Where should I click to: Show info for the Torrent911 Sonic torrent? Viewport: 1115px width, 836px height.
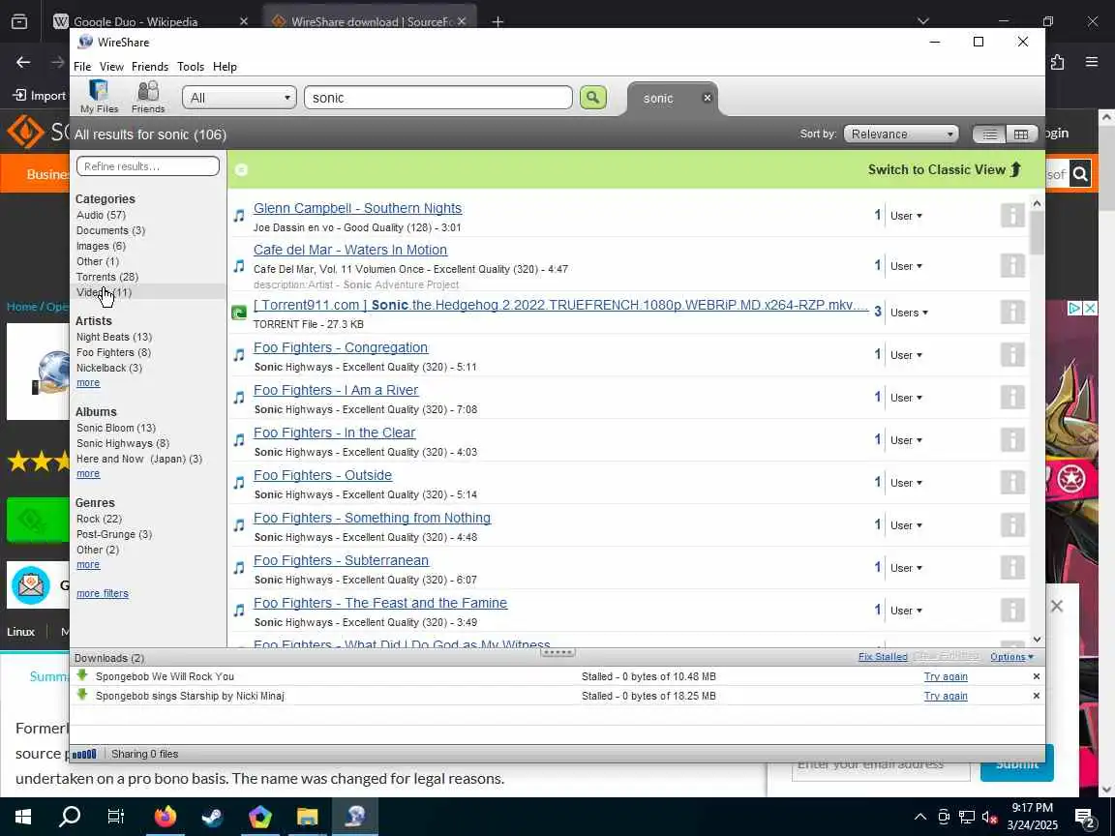[1011, 312]
